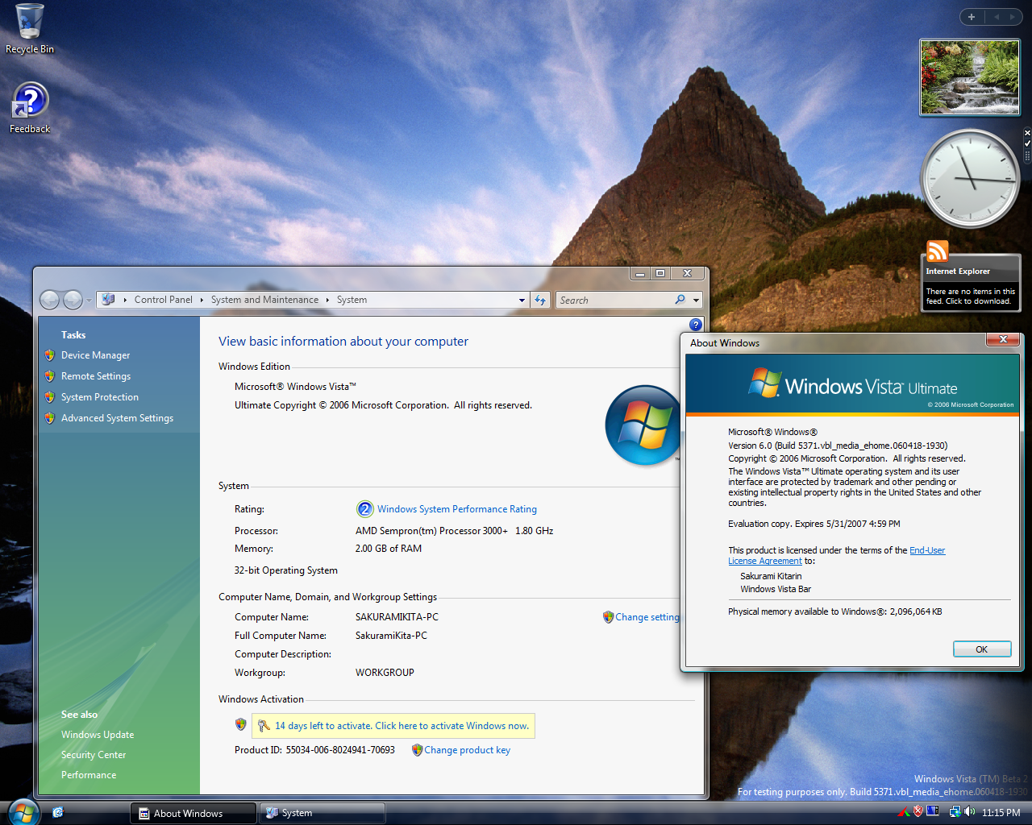Open clock gadget options checkmark
The image size is (1032, 825).
coord(1027,143)
